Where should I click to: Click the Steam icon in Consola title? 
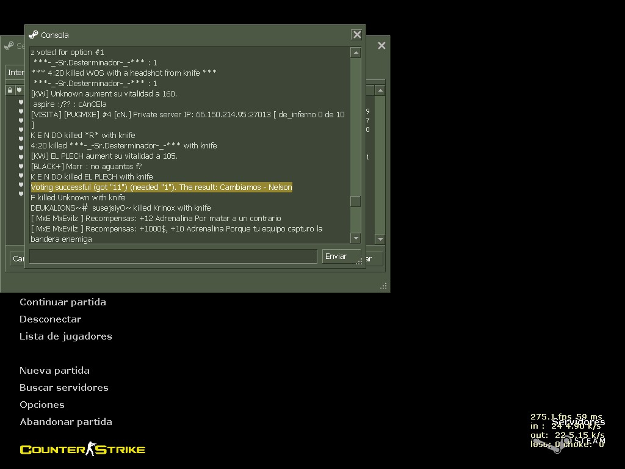click(x=34, y=35)
